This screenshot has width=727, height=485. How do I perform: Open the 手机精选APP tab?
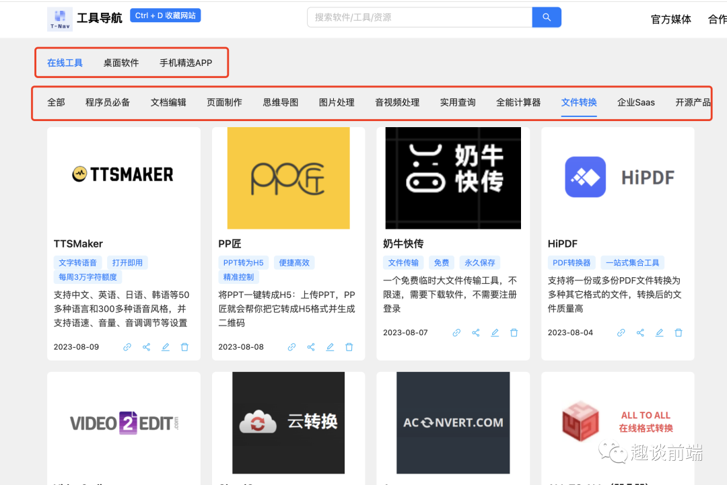[186, 63]
